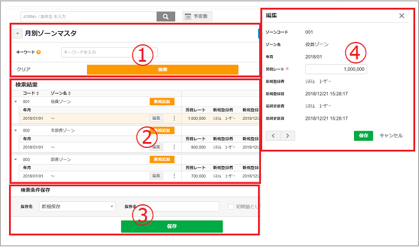Collapse the 月別ゾーンマスタ panel arrow
This screenshot has width=420, height=248.
[x=17, y=34]
